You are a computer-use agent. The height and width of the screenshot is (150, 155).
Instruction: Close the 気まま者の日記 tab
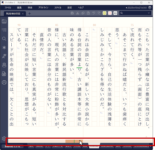23,13
